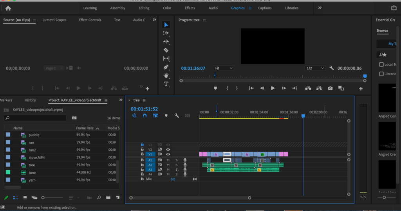Image resolution: width=401 pixels, height=211 pixels.
Task: Select the Pen tool
Action: [x=166, y=67]
